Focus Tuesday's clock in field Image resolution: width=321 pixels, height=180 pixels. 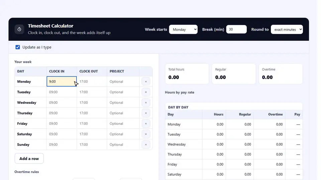point(62,92)
